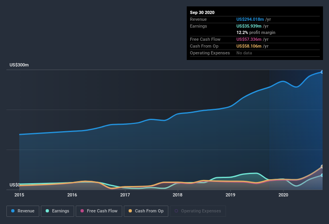This screenshot has height=224, width=329.
Task: Click the Cash From Op end data point
Action: tap(322, 166)
